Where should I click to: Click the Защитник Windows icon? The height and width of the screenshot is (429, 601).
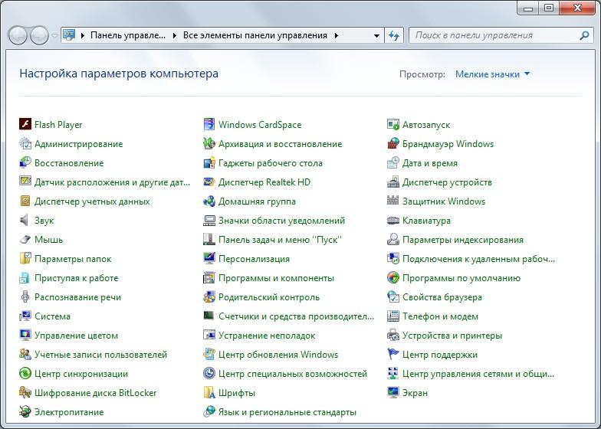point(392,201)
